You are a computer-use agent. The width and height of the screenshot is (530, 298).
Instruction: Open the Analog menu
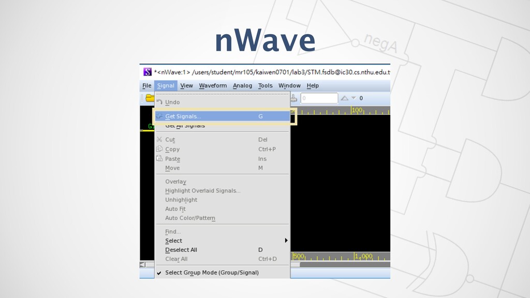[242, 85]
